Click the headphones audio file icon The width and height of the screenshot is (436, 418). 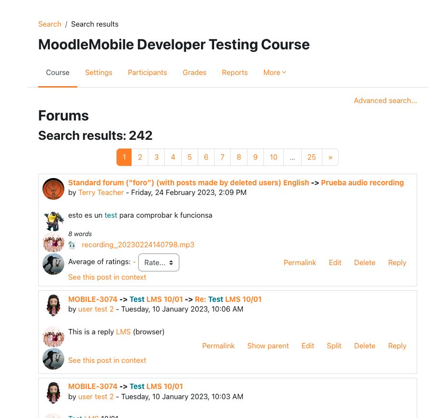[72, 245]
